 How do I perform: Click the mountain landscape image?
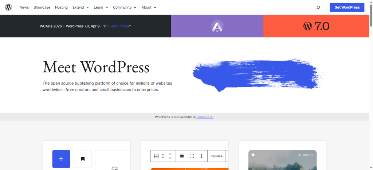(x=282, y=160)
